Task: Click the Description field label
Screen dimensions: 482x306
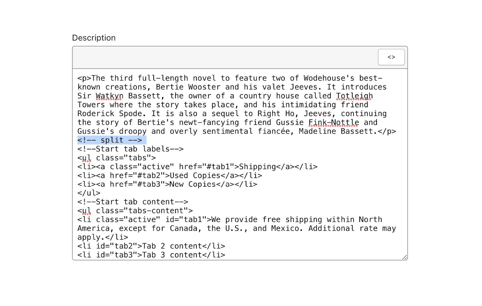Action: click(x=94, y=38)
